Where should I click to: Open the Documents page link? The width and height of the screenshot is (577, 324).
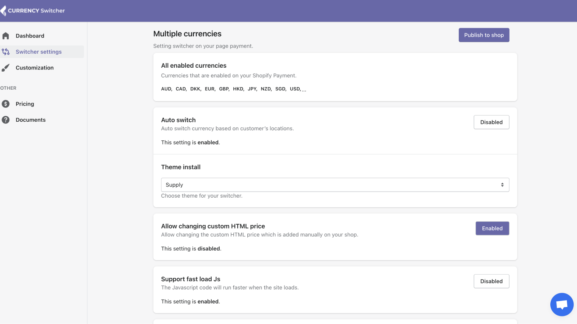31,120
